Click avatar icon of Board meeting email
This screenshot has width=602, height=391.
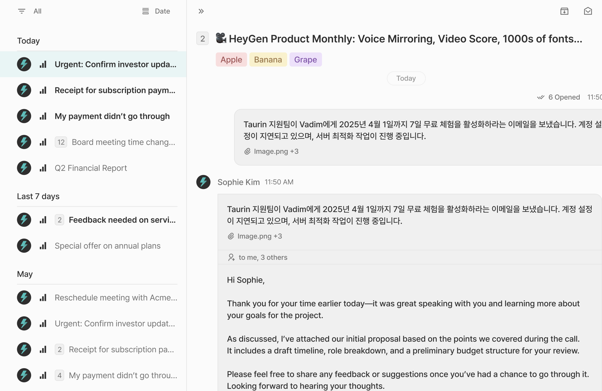(x=24, y=142)
